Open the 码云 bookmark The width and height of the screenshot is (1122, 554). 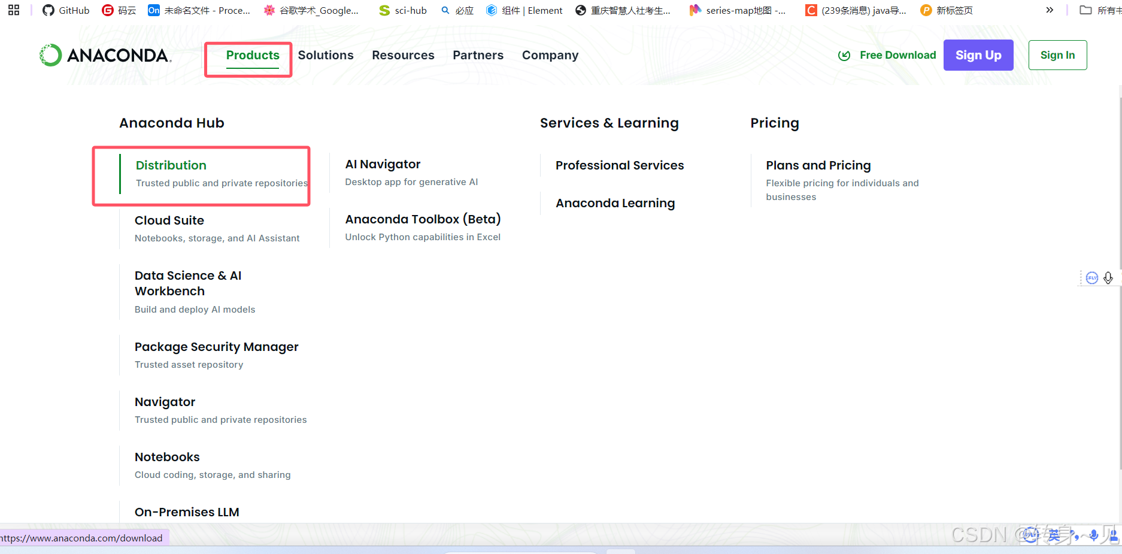[x=119, y=10]
